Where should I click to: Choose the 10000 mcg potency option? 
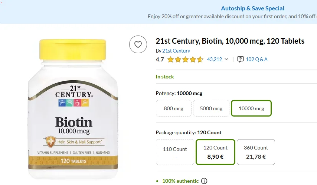pyautogui.click(x=251, y=108)
